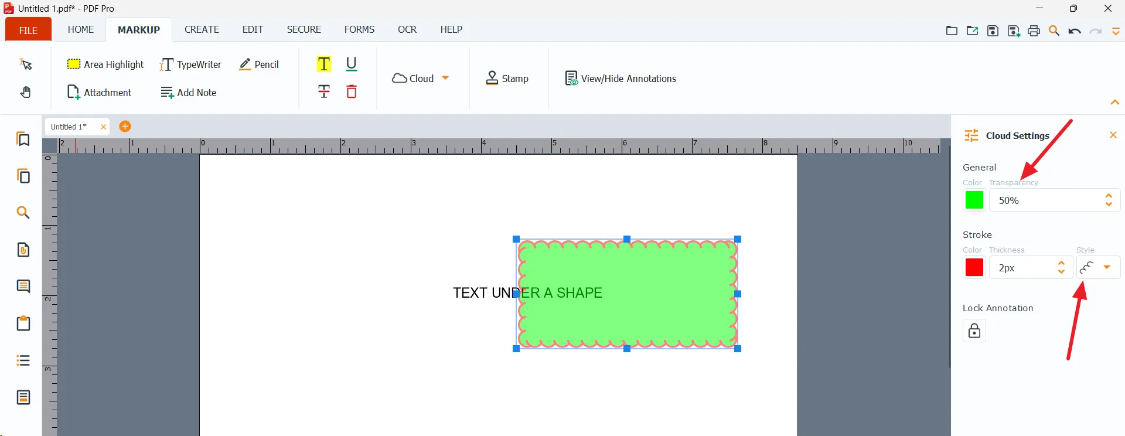Screen dimensions: 1125x436
Task: Close the Cloud Settings panel
Action: (x=1113, y=135)
